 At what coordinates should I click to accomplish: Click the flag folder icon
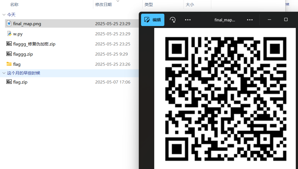[9, 64]
